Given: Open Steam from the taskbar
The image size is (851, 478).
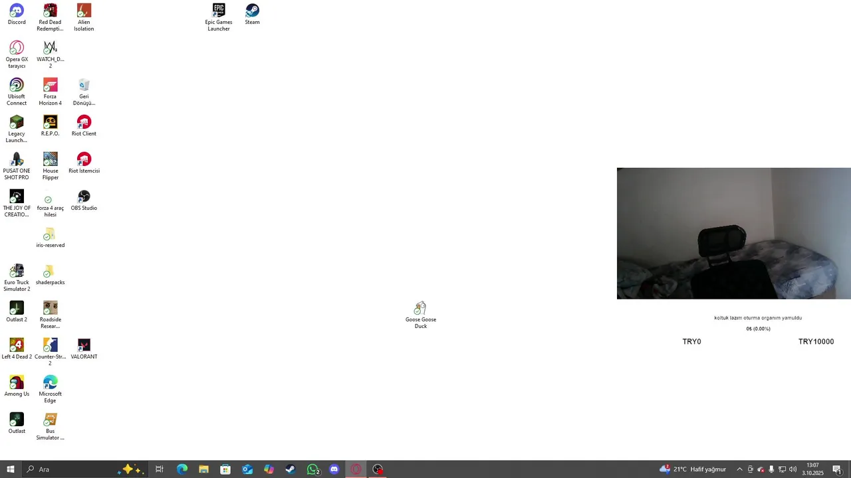Looking at the screenshot, I should click(x=291, y=469).
